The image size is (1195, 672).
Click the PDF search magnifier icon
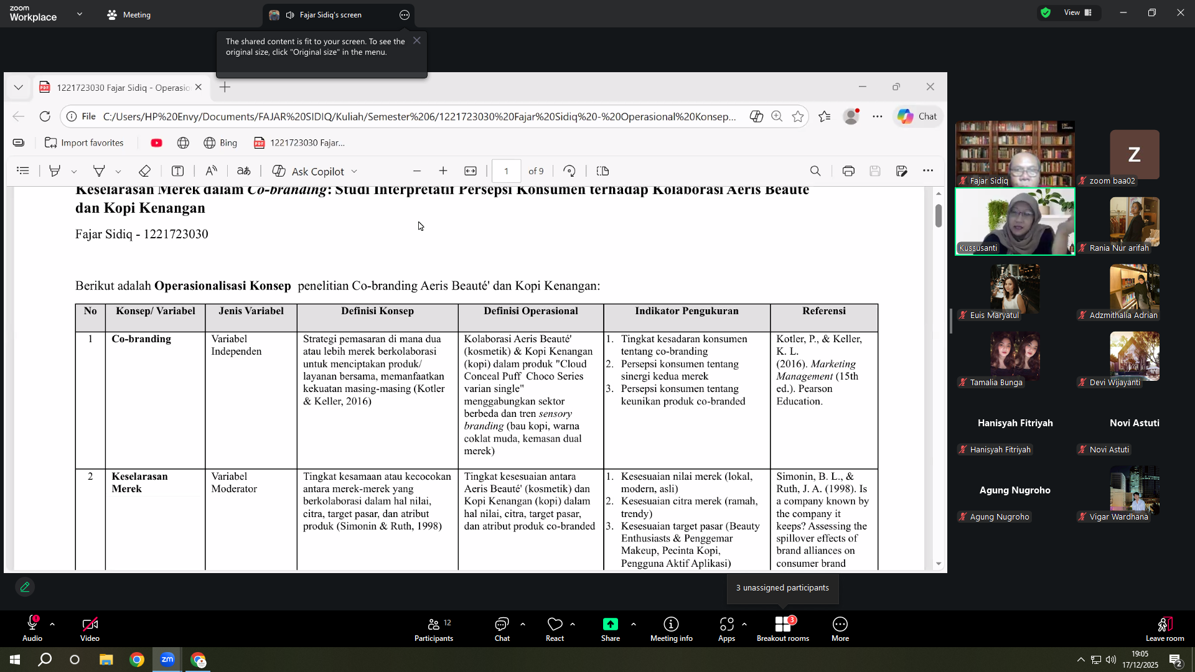pyautogui.click(x=815, y=171)
